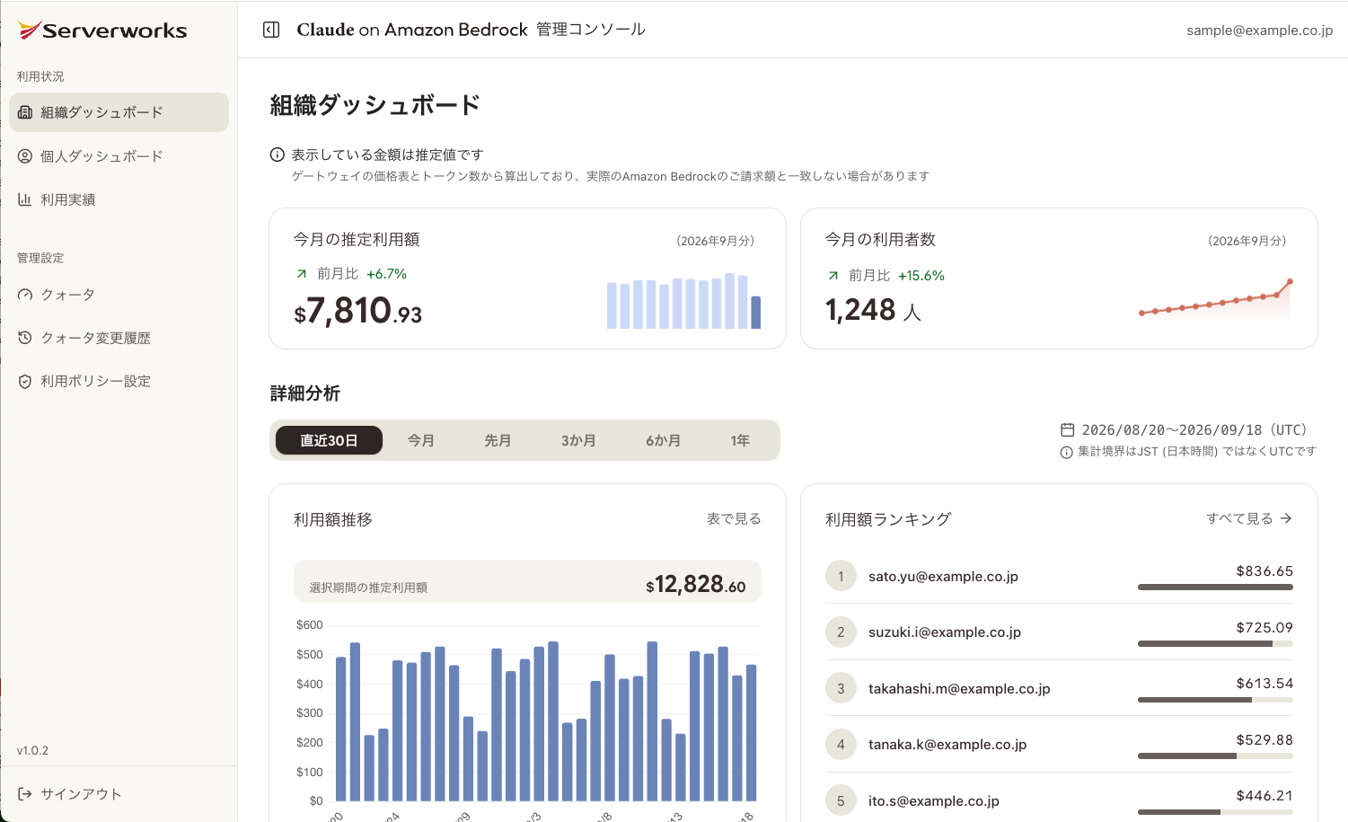Click the trend arrow beside 前月比 +15.6%
1348x822 pixels.
833,276
